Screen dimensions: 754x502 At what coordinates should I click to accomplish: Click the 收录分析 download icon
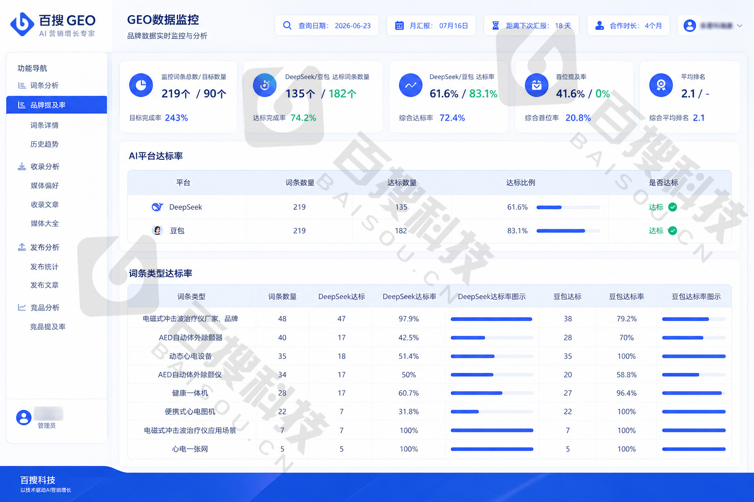click(x=22, y=167)
